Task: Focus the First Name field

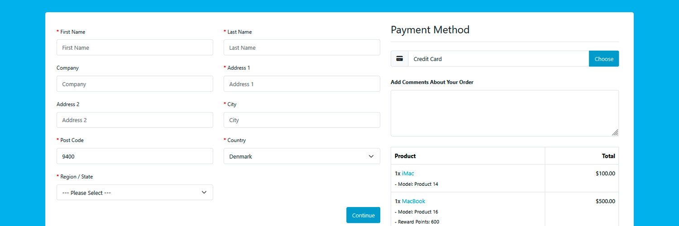Action: pos(134,47)
